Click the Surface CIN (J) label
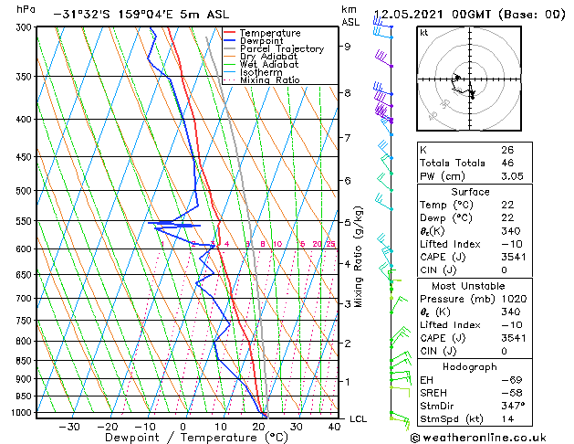The height and width of the screenshot is (444, 574). tap(438, 270)
